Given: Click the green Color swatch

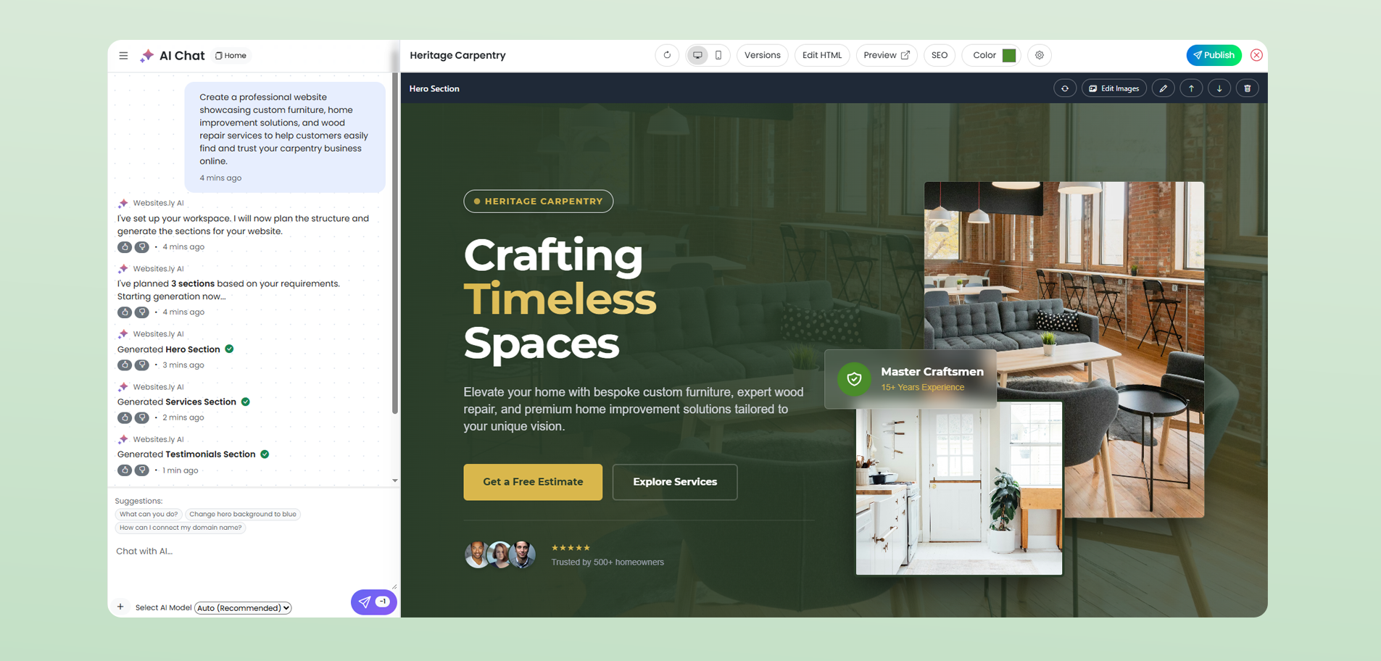Looking at the screenshot, I should tap(1008, 55).
